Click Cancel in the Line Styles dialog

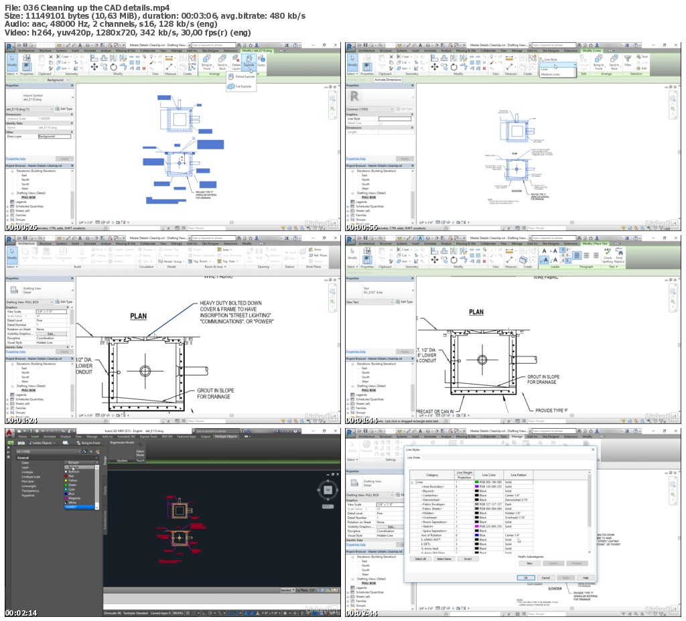pos(545,577)
